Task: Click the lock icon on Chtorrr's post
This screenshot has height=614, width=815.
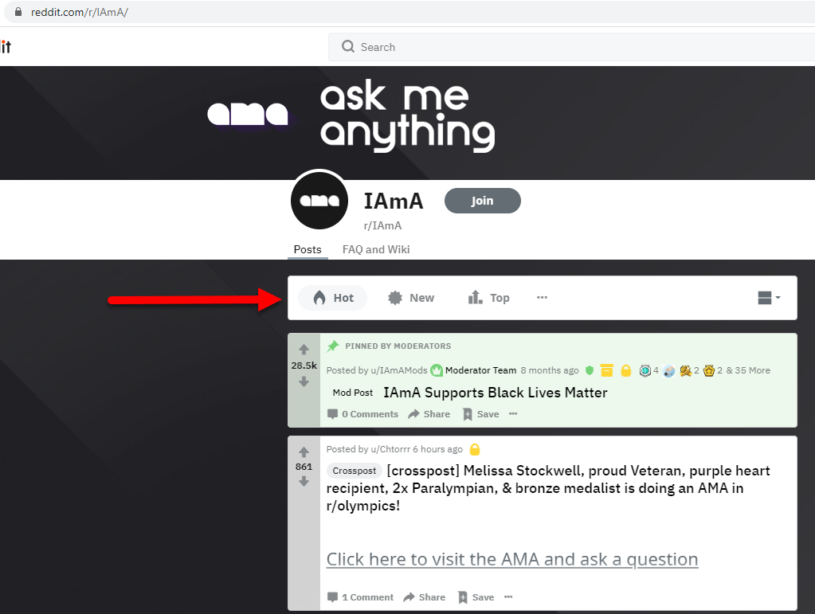Action: (475, 449)
